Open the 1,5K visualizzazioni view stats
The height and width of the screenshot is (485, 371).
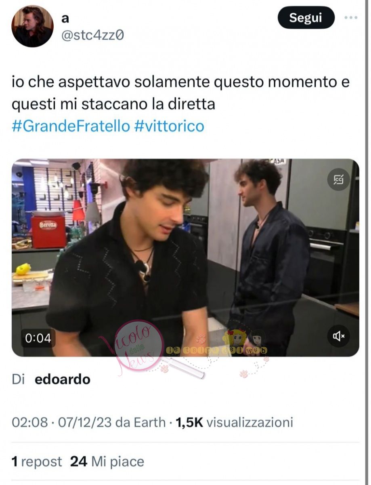tap(234, 423)
